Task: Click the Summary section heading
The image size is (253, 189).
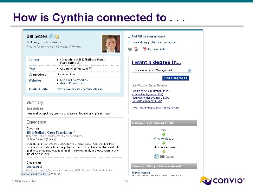Action: [x=35, y=102]
